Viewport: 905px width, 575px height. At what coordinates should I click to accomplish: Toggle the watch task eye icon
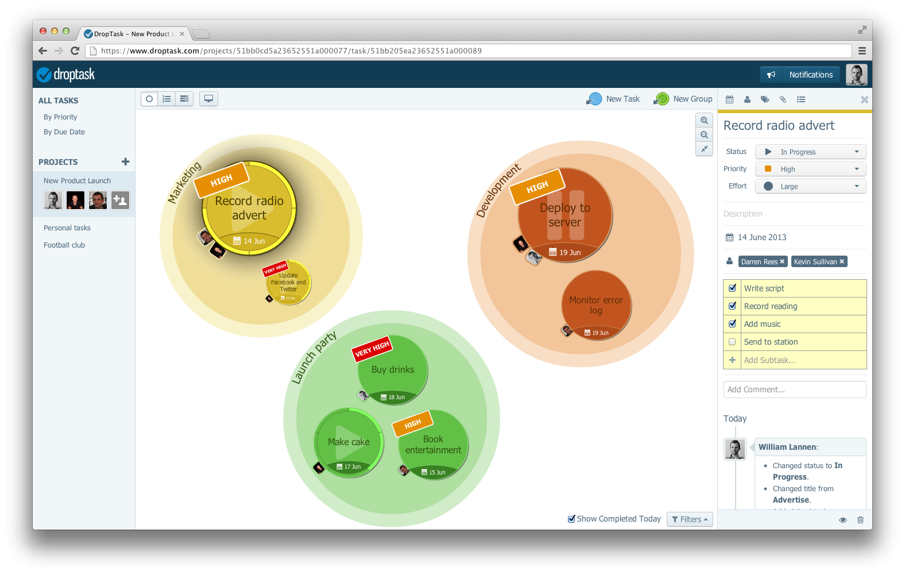pyautogui.click(x=843, y=520)
